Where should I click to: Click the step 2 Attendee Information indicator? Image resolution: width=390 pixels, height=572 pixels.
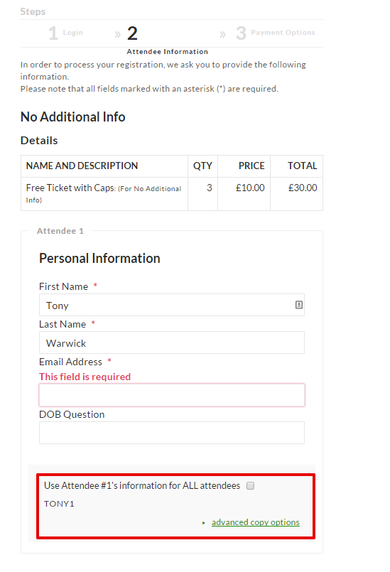tap(168, 40)
